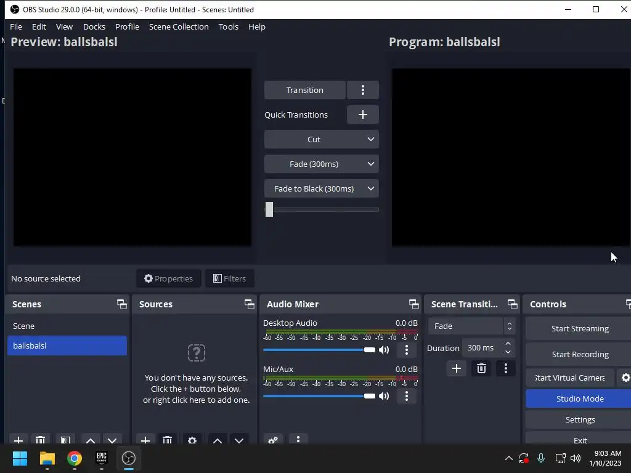The width and height of the screenshot is (631, 473).
Task: Toggle Studio Mode off
Action: coord(579,398)
